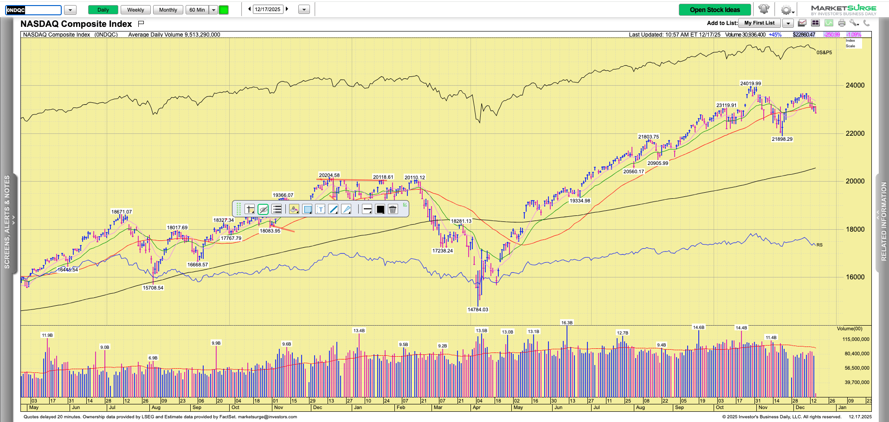Click the 17238.24 March low label
The height and width of the screenshot is (422, 889).
point(442,251)
